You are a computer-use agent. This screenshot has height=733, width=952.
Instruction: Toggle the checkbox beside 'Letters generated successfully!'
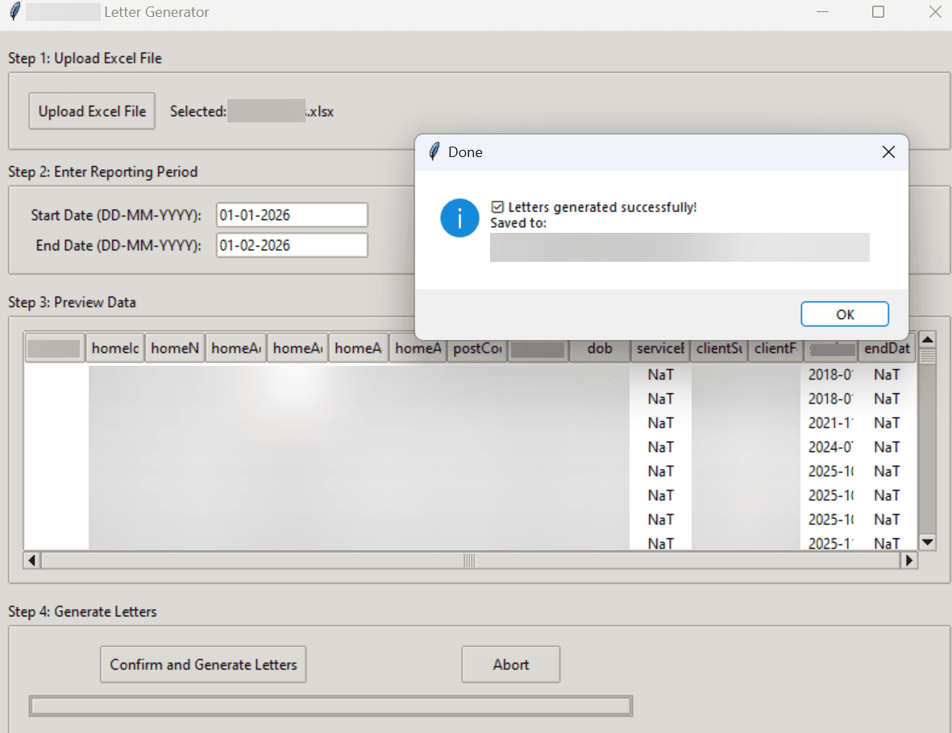coord(497,206)
